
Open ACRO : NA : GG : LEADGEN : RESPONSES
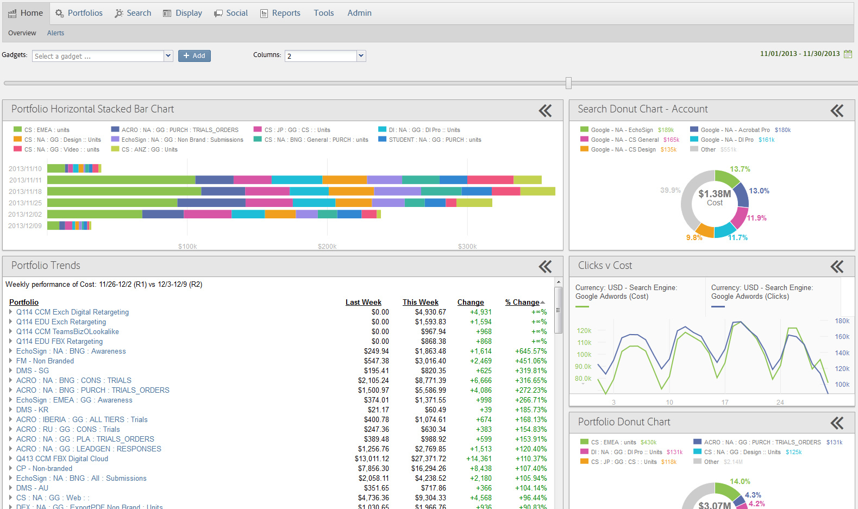(x=89, y=449)
